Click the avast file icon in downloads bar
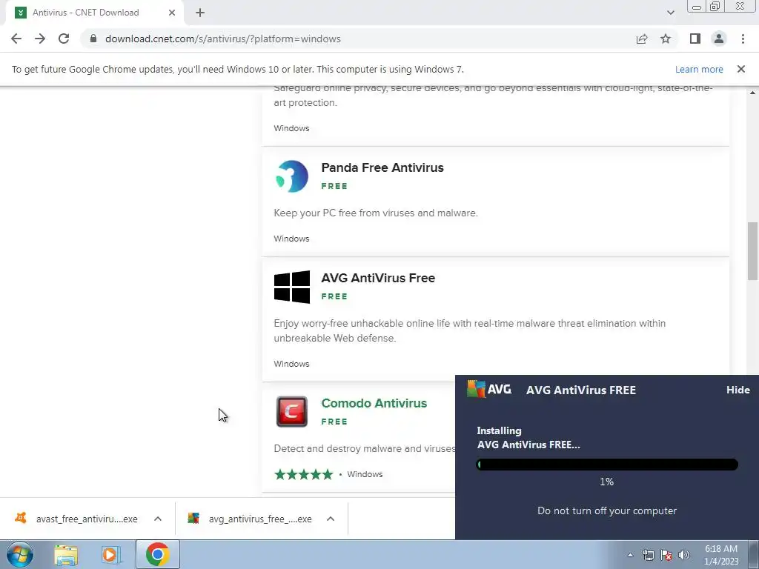 pyautogui.click(x=20, y=518)
